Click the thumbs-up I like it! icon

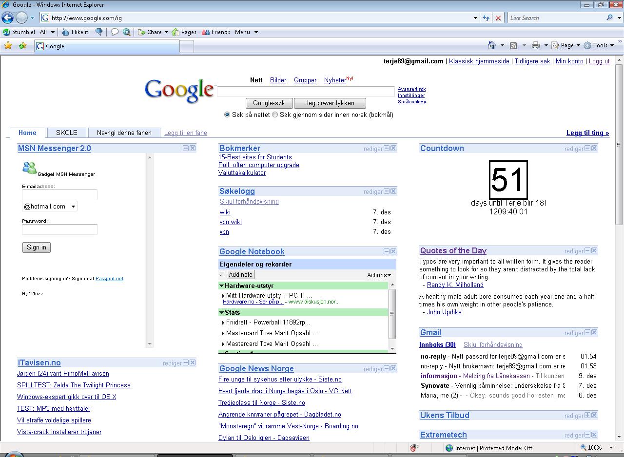pos(66,32)
